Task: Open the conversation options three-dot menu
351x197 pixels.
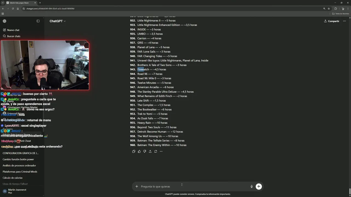Action: (344, 21)
